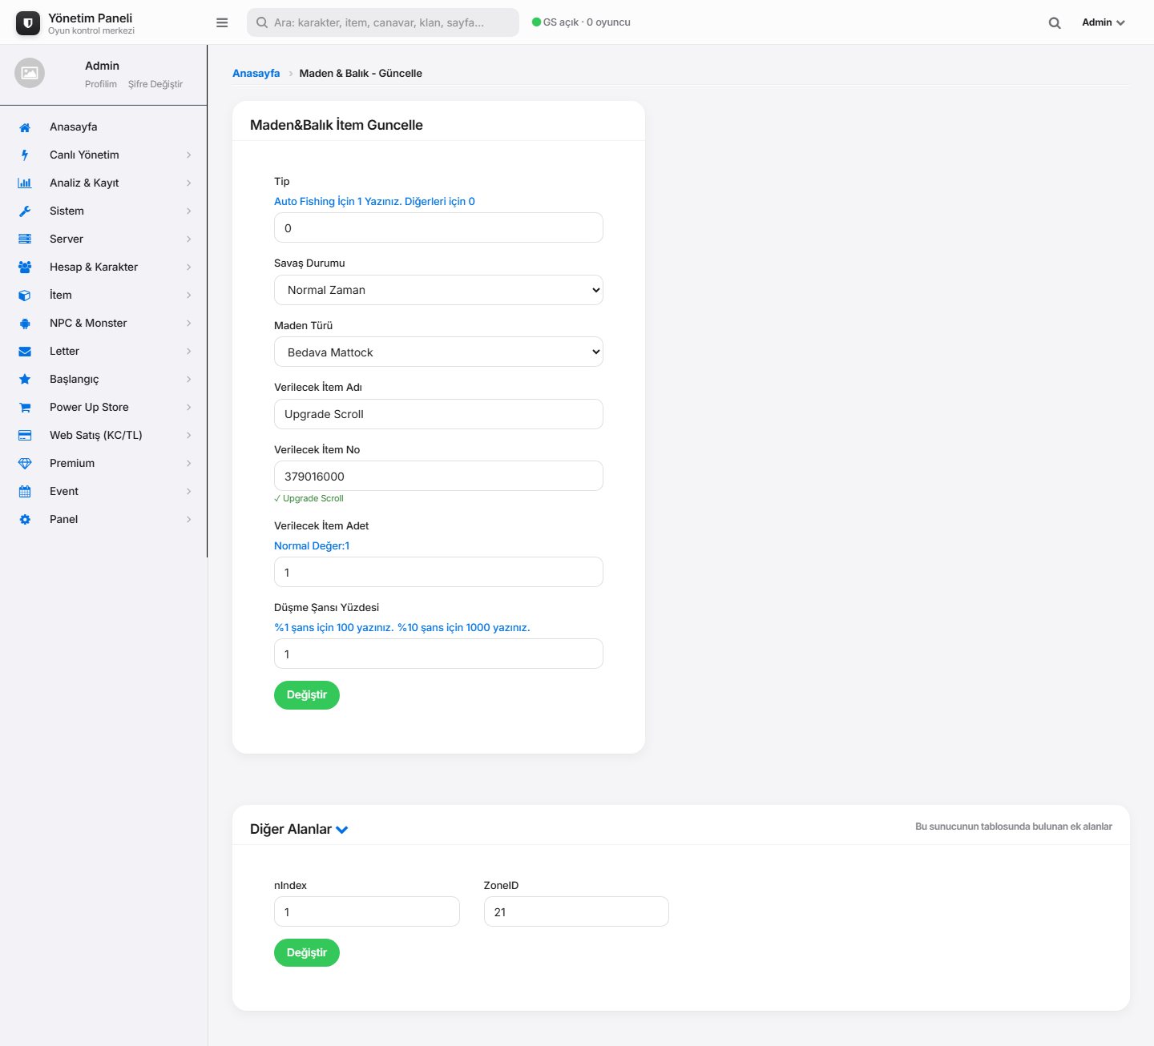This screenshot has width=1154, height=1046.
Task: Click the NPC & Monster robot icon
Action: [x=25, y=324]
